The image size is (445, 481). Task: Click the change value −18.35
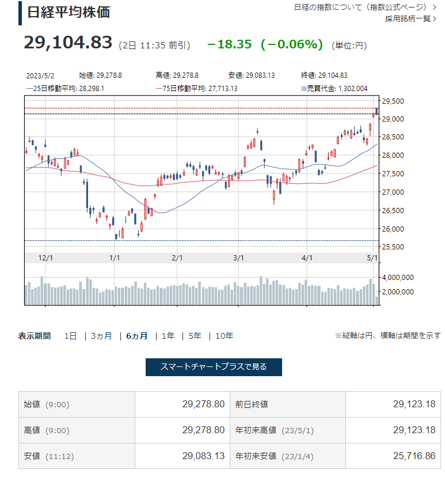[230, 44]
